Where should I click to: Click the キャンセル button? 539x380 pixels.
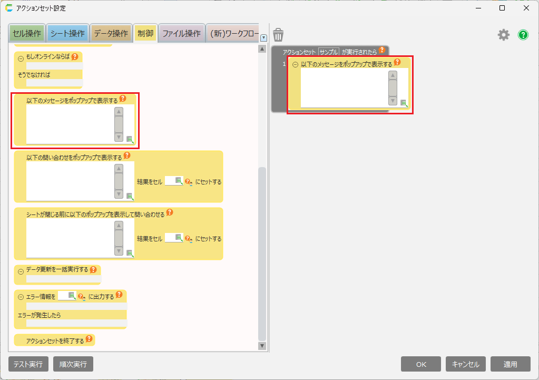[x=466, y=364]
